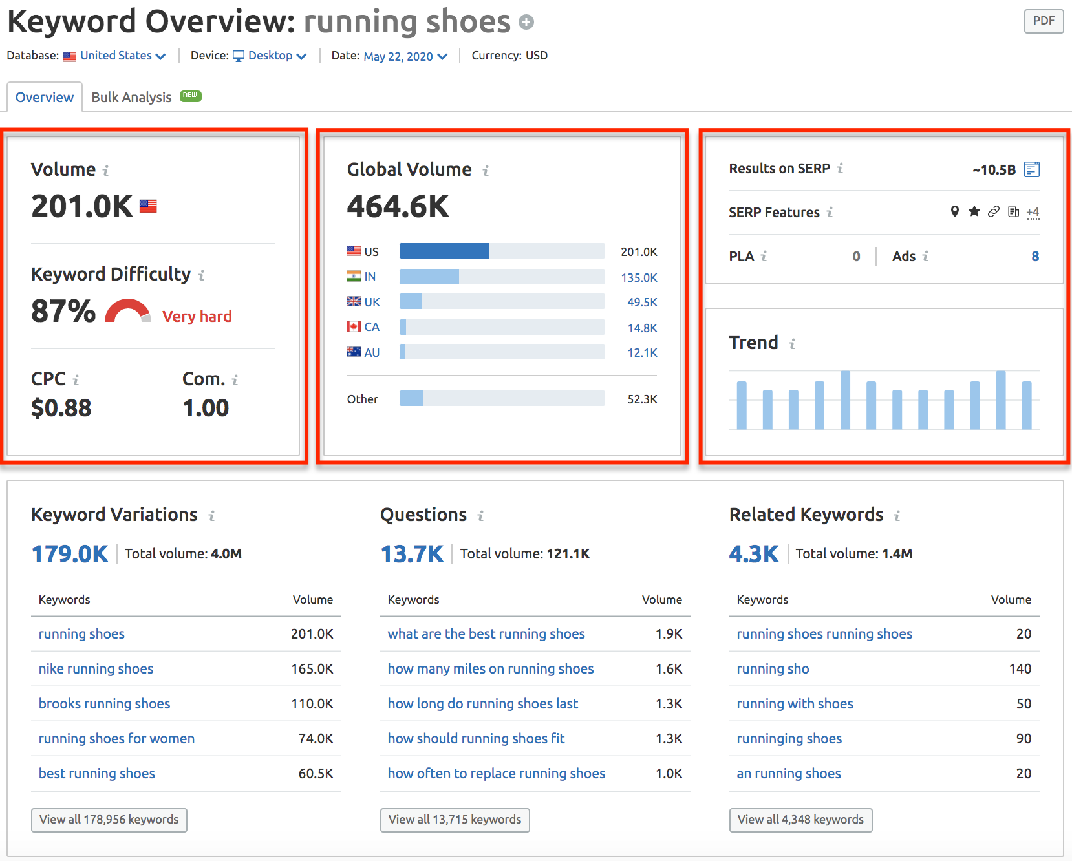Click the info icon beside Global Volume

point(486,171)
